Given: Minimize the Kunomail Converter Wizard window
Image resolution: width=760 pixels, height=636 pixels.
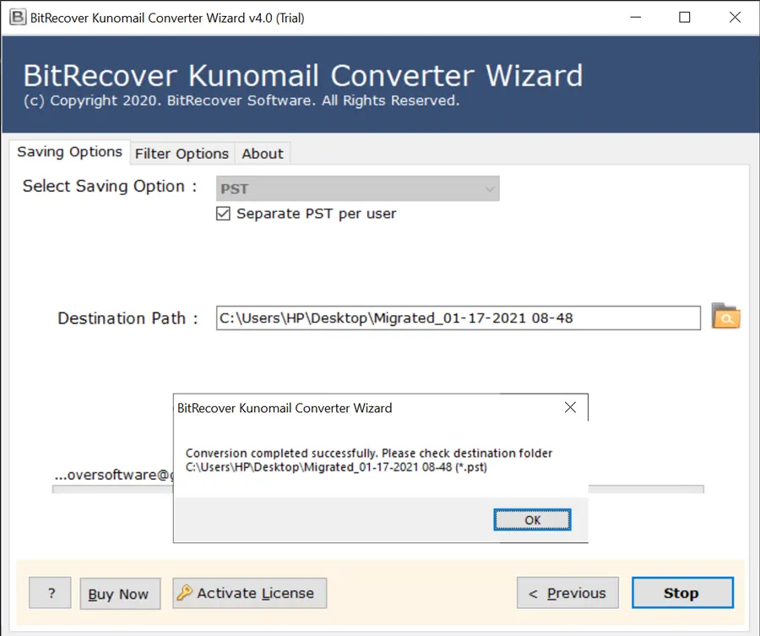Looking at the screenshot, I should tap(635, 18).
